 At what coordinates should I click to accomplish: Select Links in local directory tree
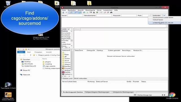[63, 42]
